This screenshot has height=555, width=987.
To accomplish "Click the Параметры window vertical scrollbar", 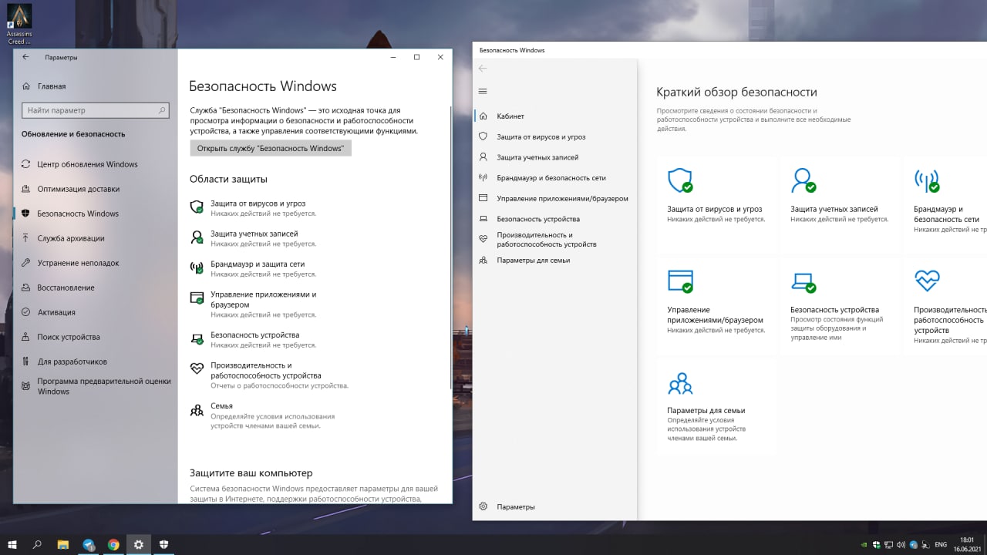I will [451, 247].
